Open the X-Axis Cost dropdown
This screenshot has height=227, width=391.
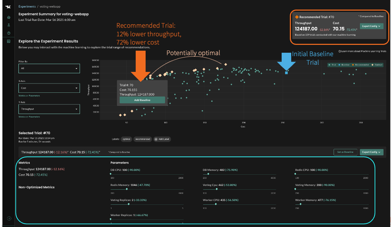pyautogui.click(x=49, y=88)
